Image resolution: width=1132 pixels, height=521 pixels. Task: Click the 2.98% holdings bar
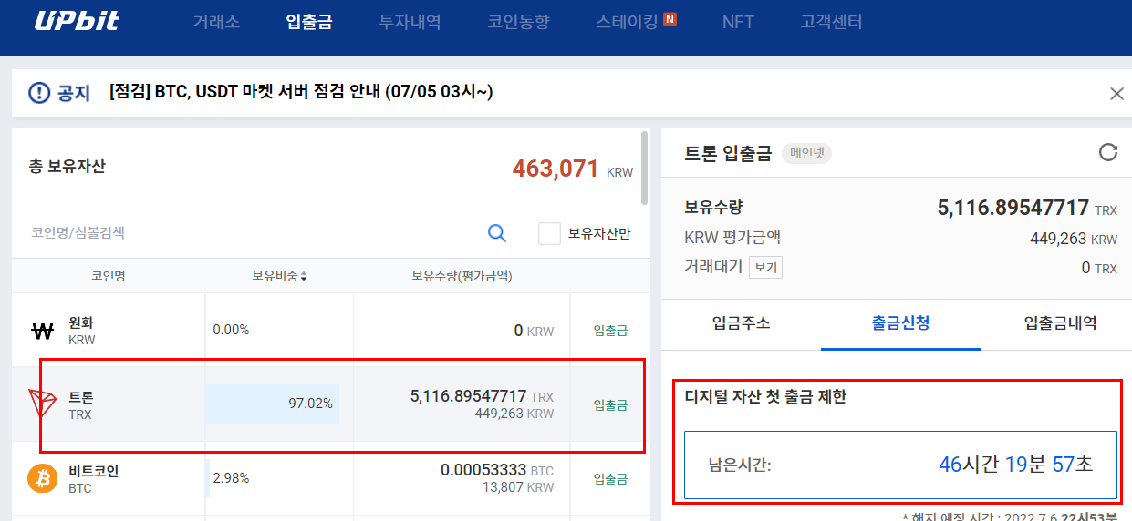pyautogui.click(x=208, y=478)
